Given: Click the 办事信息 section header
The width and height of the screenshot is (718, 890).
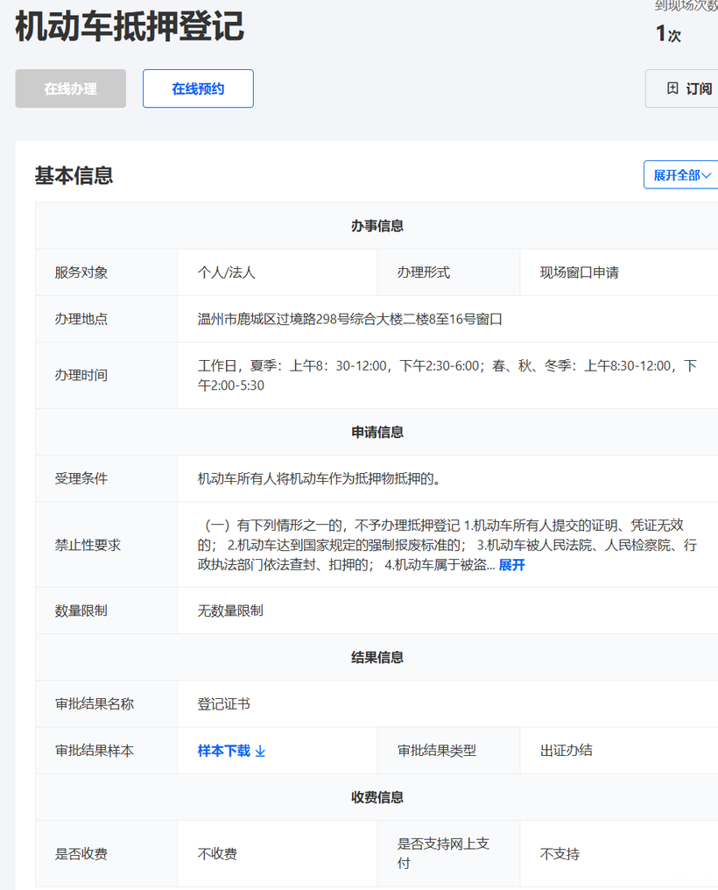Looking at the screenshot, I should pyautogui.click(x=377, y=226).
